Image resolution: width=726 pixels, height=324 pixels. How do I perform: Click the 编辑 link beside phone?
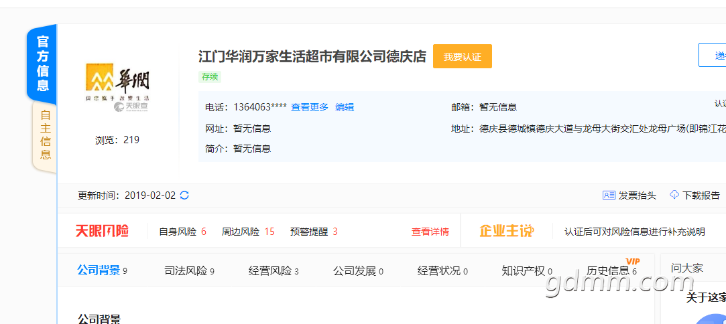tap(345, 107)
